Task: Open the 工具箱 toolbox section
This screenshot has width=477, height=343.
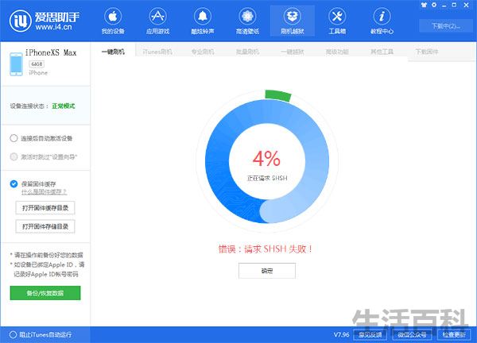Action: tap(337, 21)
